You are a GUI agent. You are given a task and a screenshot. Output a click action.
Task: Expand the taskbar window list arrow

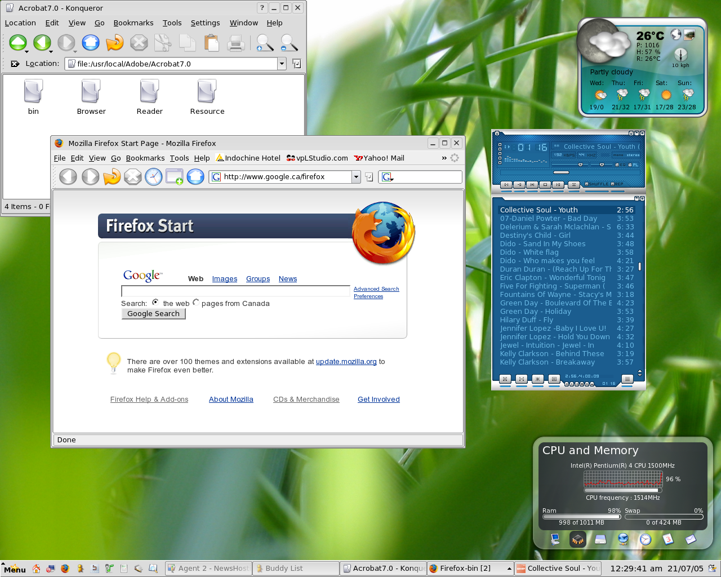509,569
